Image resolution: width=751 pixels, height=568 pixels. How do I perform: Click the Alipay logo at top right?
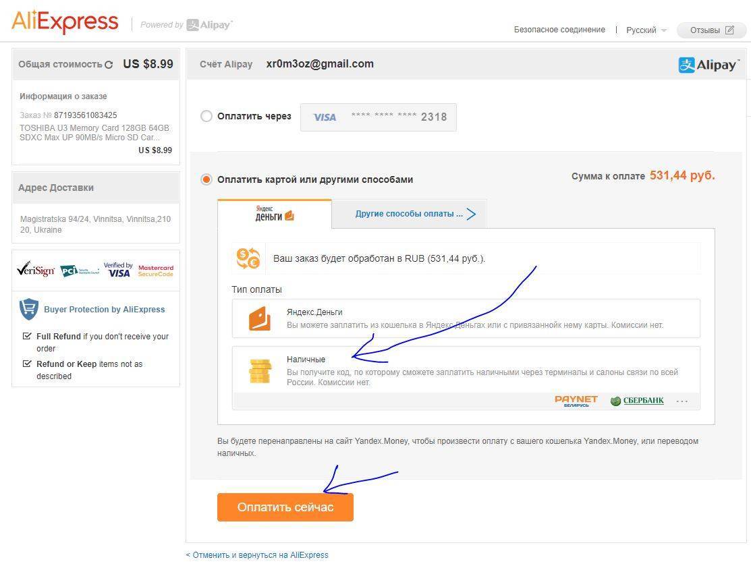pos(708,65)
